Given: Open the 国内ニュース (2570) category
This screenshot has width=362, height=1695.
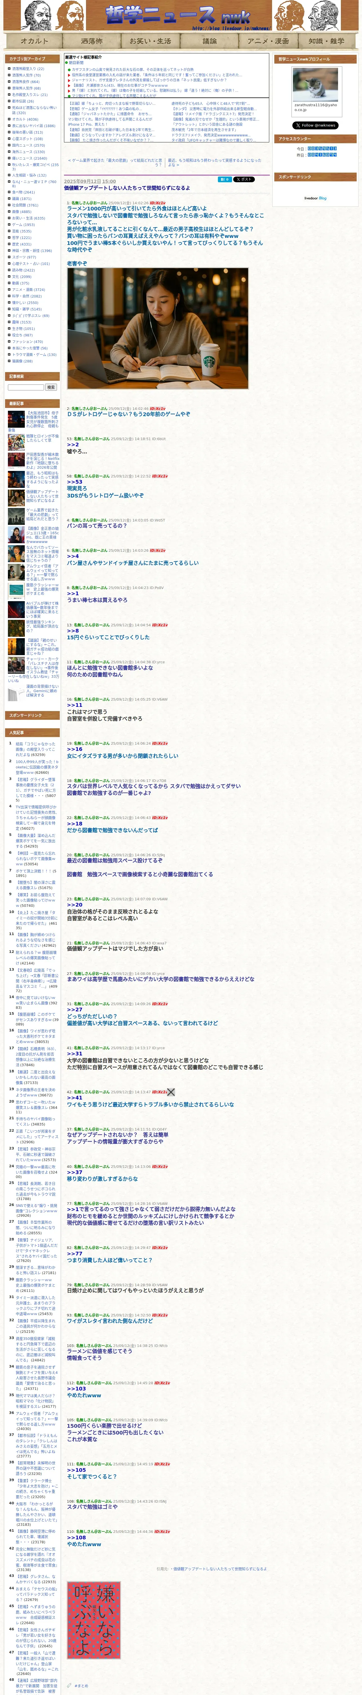Looking at the screenshot, I should (28, 145).
